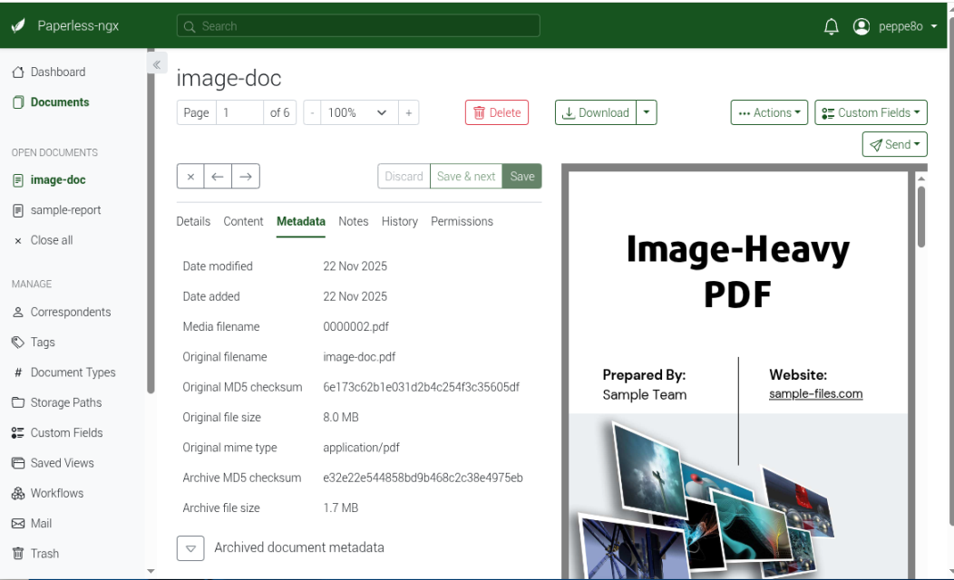This screenshot has width=954, height=580.
Task: Click inside the Search input field
Action: coord(357,26)
